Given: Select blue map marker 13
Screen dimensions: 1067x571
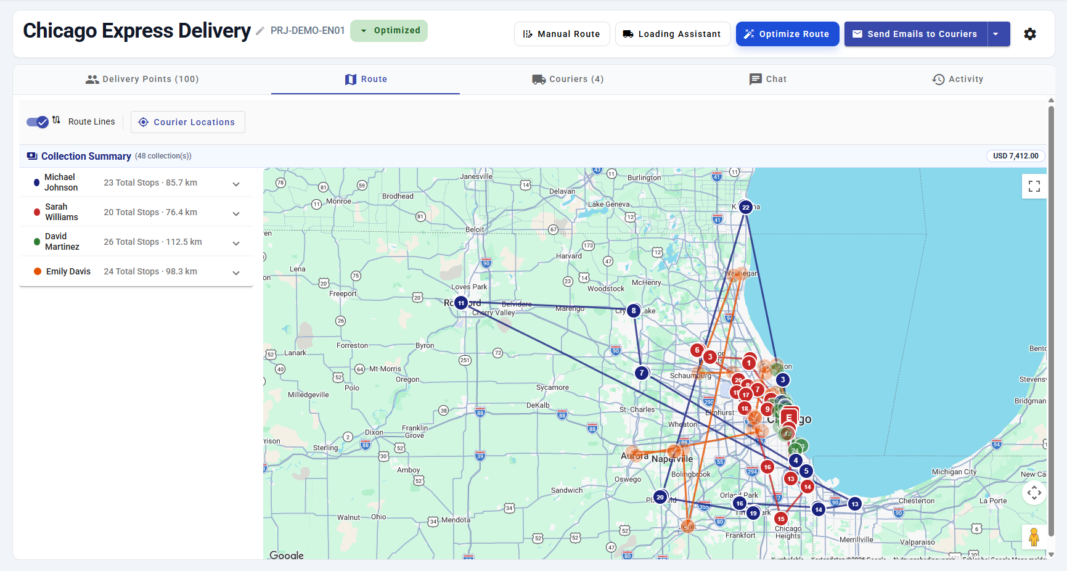Looking at the screenshot, I should 855,504.
